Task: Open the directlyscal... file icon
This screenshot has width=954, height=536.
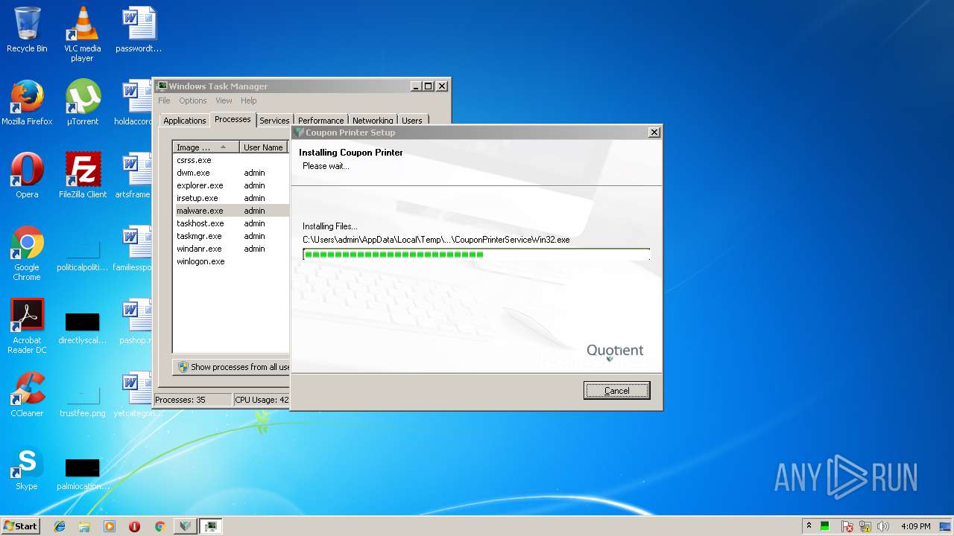Action: pos(82,326)
